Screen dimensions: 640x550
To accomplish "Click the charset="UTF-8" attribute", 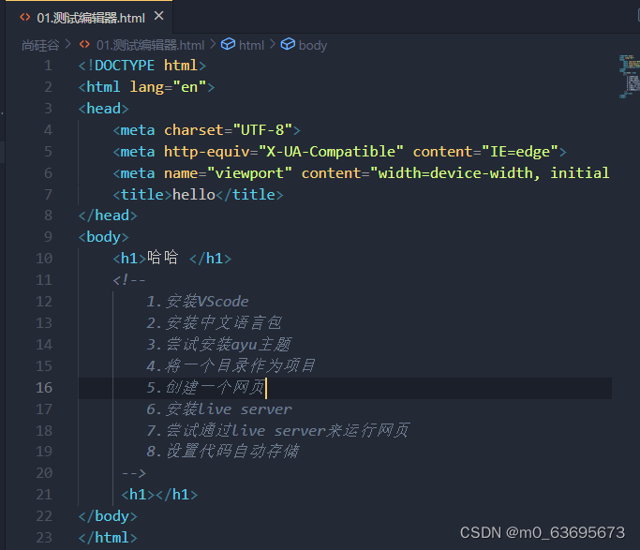I will [228, 130].
